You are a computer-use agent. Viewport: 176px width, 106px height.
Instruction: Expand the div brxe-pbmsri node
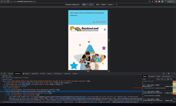point(7,93)
